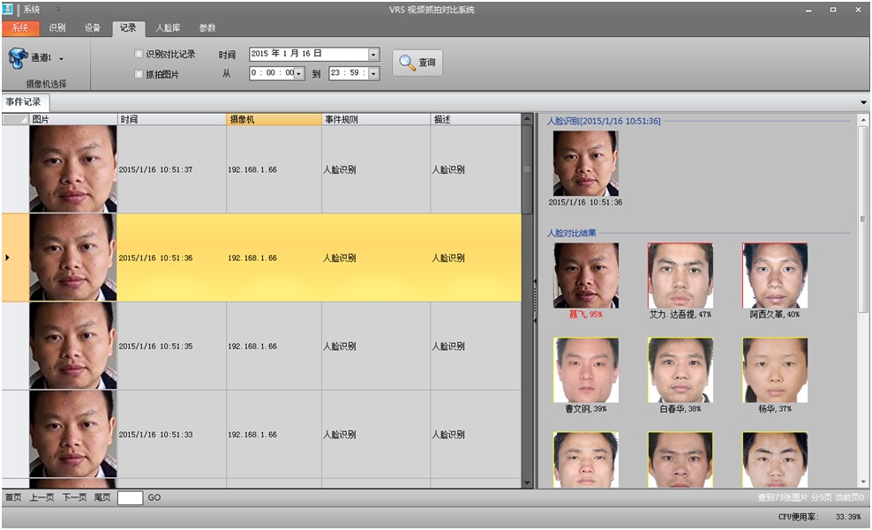Open the match thumbnail captioned 杨华, 37%
The height and width of the screenshot is (530, 872).
pyautogui.click(x=775, y=370)
